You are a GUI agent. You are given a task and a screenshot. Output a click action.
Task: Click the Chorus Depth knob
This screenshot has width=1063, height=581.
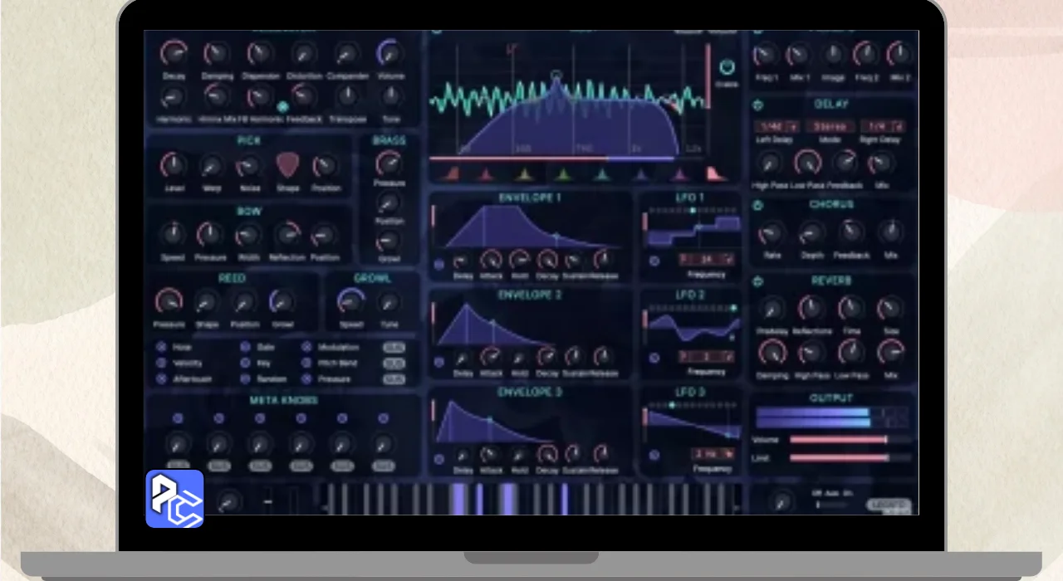[811, 233]
